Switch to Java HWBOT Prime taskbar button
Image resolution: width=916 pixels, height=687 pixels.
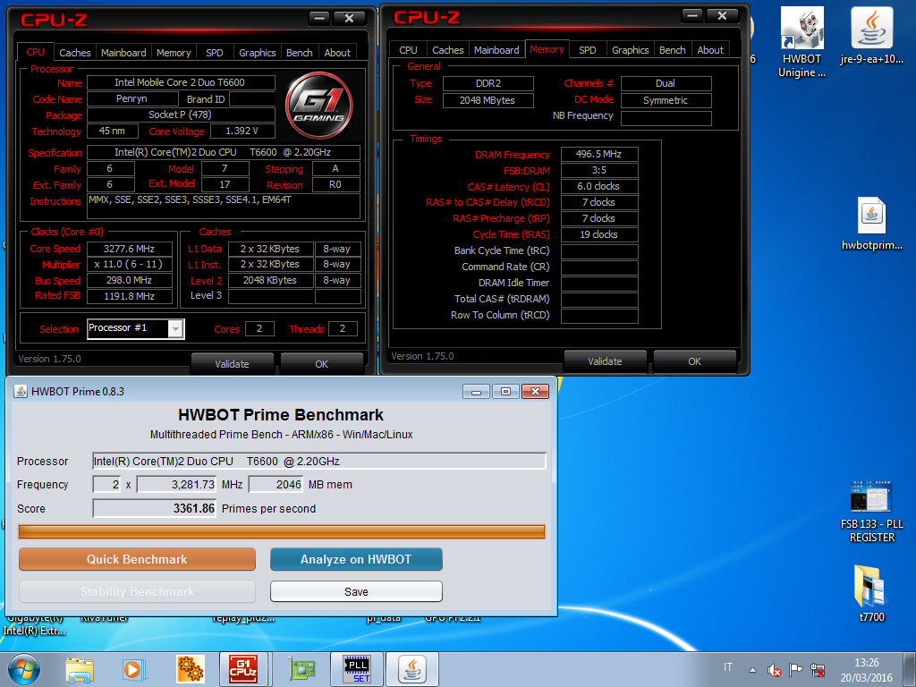coord(412,669)
